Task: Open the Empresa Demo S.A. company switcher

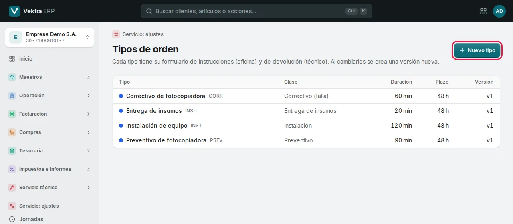Action: point(50,37)
